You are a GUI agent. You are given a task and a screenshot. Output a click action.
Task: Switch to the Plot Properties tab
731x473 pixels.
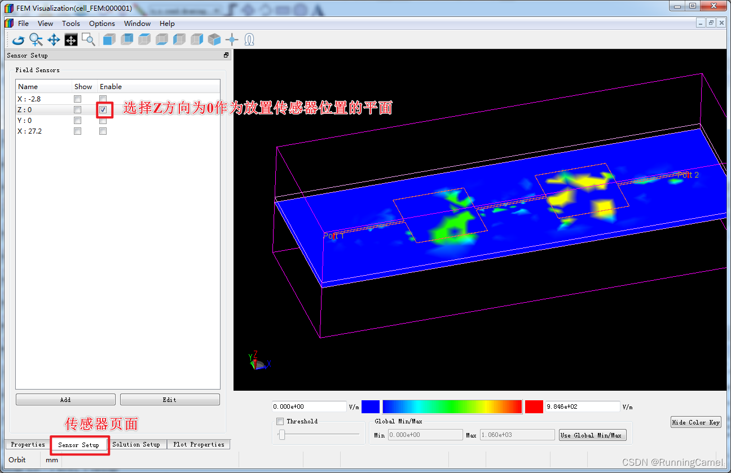click(199, 444)
